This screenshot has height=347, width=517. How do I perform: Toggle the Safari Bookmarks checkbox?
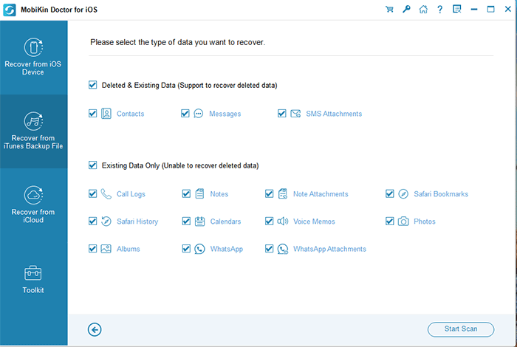(x=390, y=193)
